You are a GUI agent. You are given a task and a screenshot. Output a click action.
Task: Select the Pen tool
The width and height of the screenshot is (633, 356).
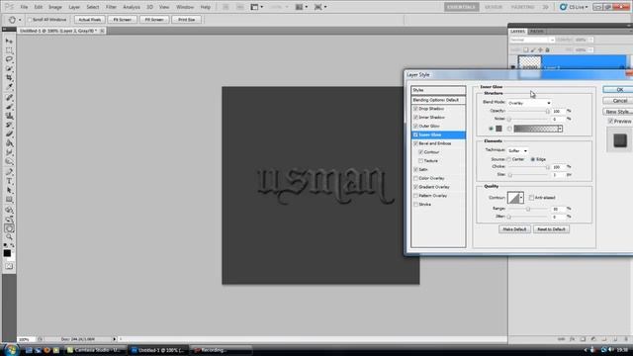click(9, 172)
